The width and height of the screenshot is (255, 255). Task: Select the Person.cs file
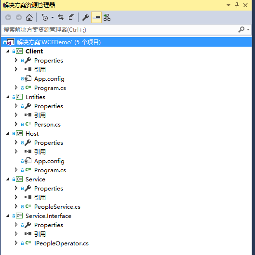47,125
